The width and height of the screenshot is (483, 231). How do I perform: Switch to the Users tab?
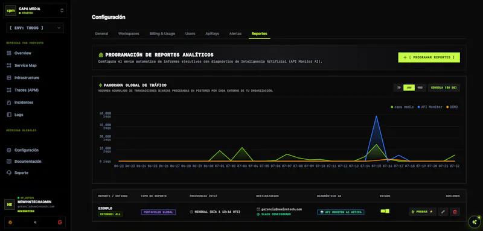(190, 34)
